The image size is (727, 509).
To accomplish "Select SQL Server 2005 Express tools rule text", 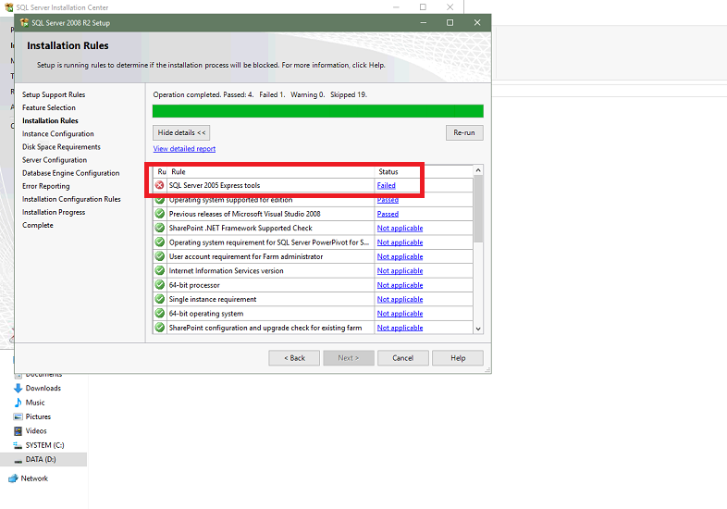I will (x=215, y=185).
